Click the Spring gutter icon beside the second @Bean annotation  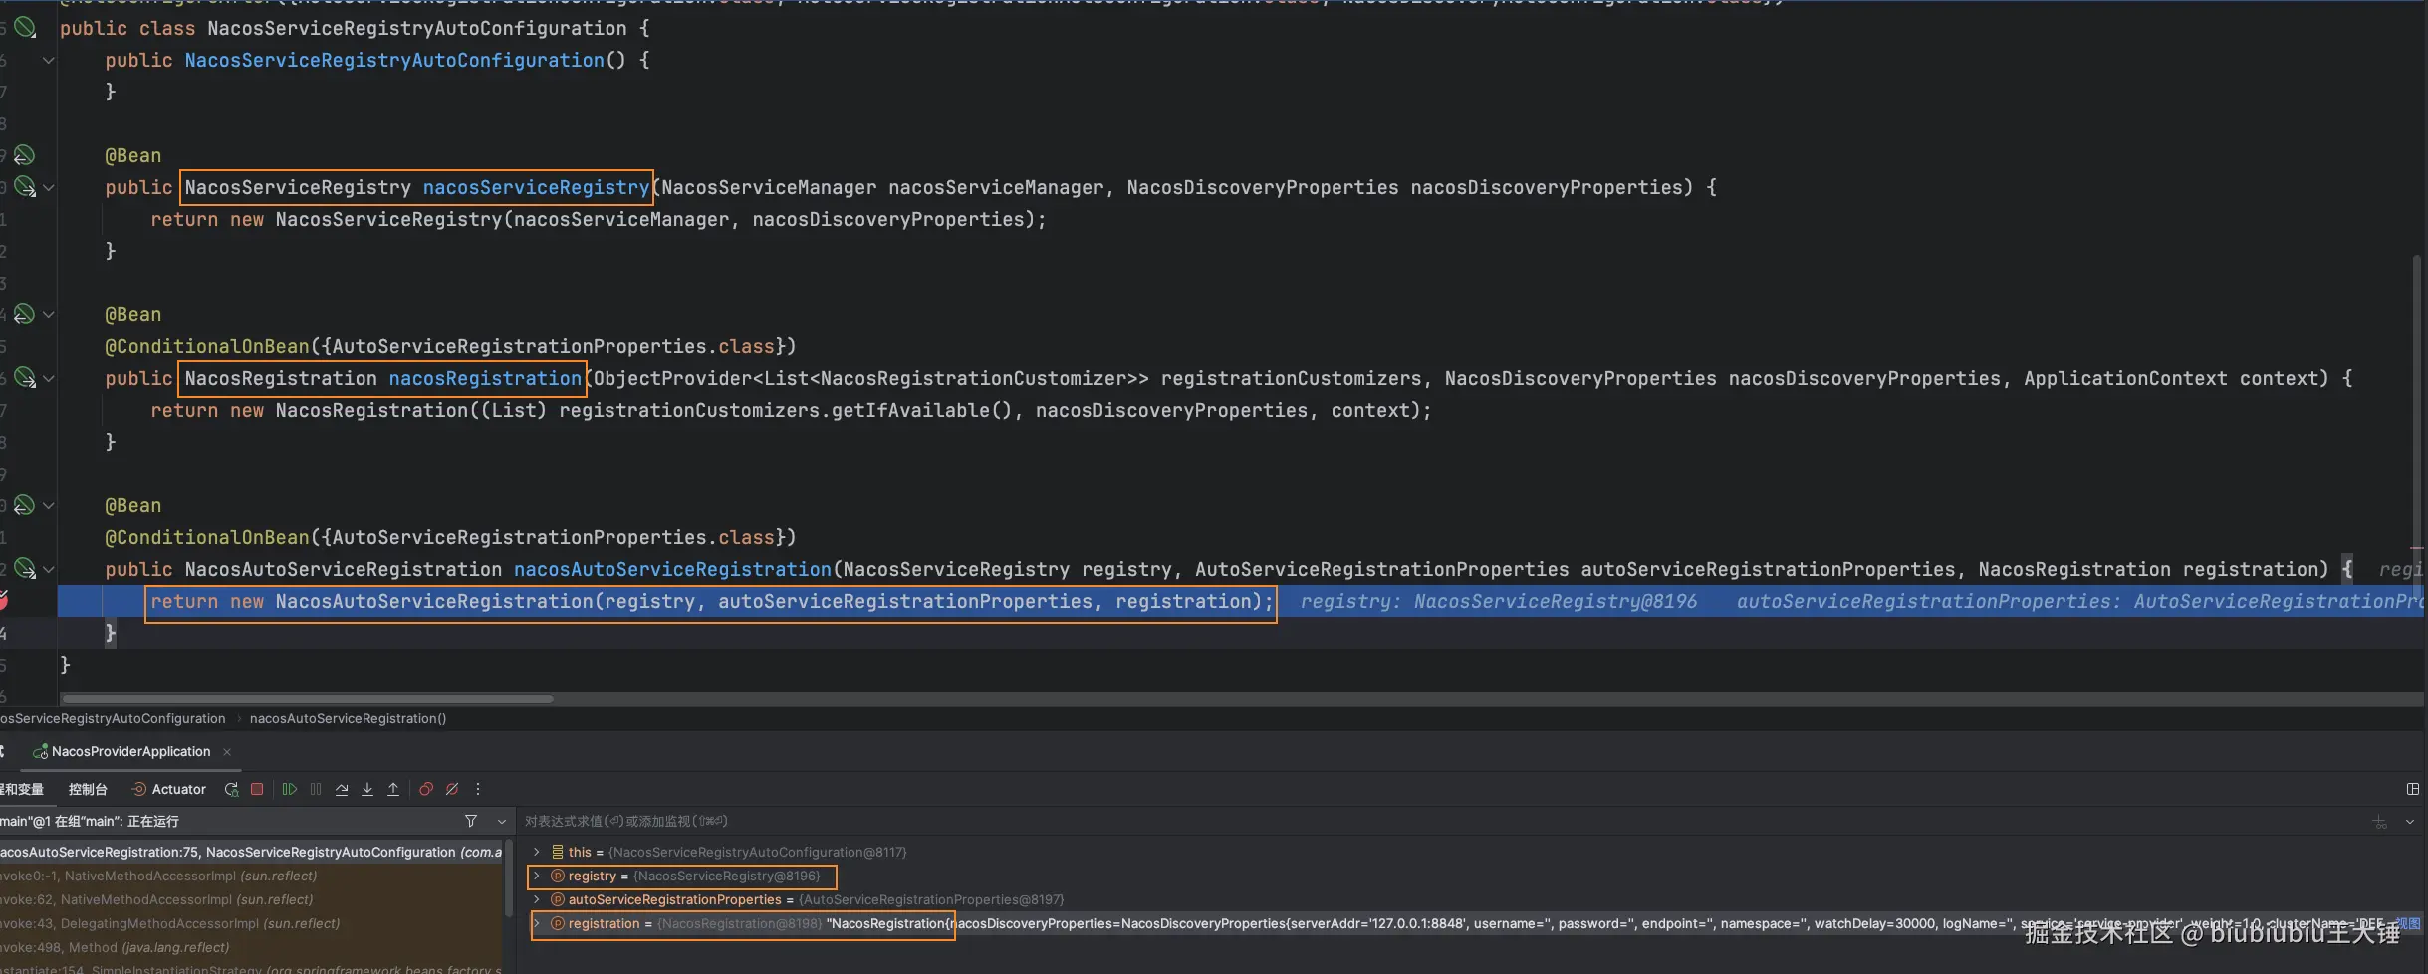coord(24,314)
